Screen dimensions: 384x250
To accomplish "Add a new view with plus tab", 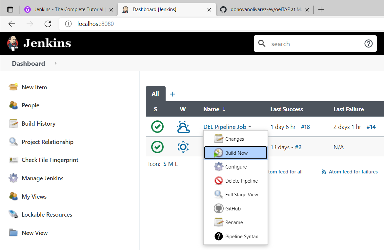I will tap(172, 94).
